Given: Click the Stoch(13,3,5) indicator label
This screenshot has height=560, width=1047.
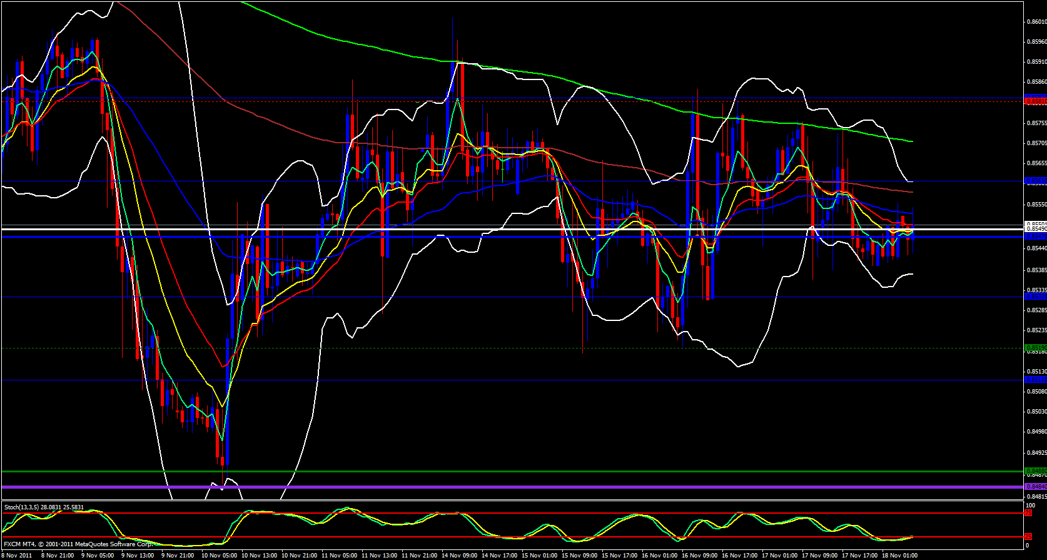Looking at the screenshot, I should [44, 507].
